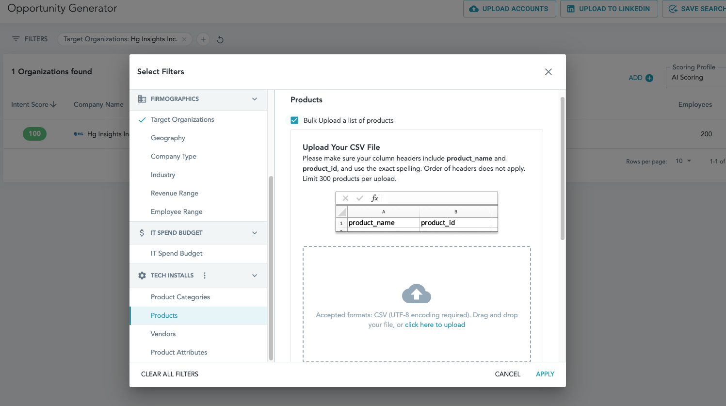Click the 100 intent score badge
This screenshot has height=406, width=726.
[x=35, y=134]
